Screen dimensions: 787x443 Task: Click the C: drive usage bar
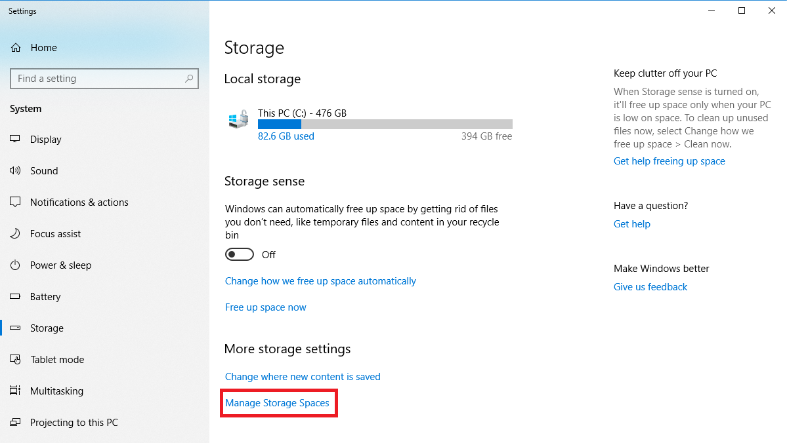point(385,123)
